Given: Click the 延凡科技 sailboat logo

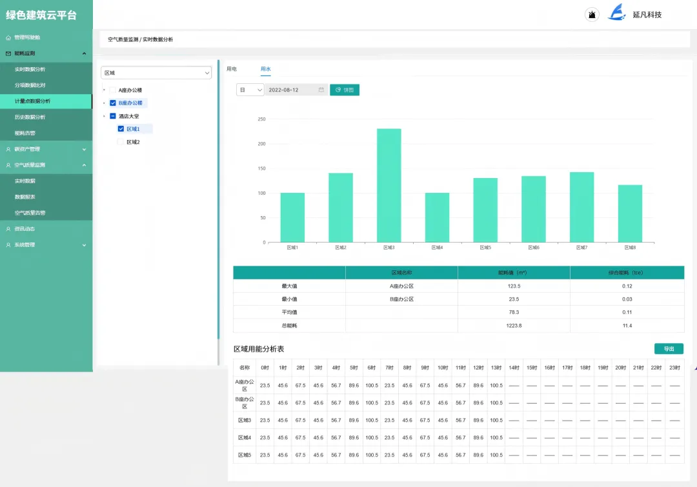Looking at the screenshot, I should (x=617, y=13).
